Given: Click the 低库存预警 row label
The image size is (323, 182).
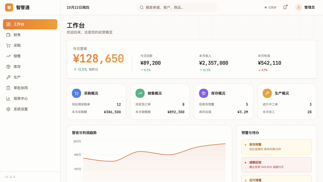Looking at the screenshot, I should point(207,104).
